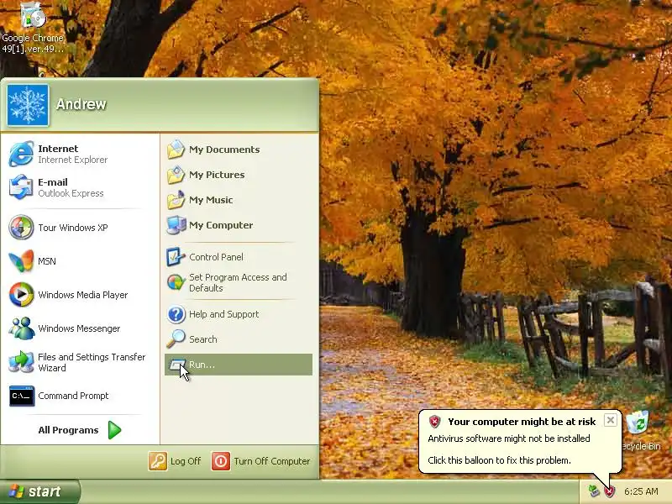
Task: Select the Google Chrome installer desktop icon
Action: [x=33, y=15]
